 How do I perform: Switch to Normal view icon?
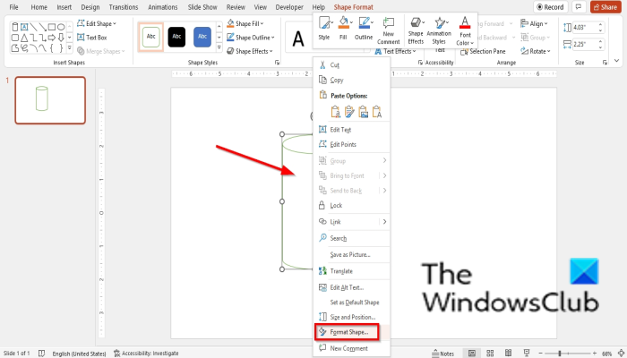point(472,354)
